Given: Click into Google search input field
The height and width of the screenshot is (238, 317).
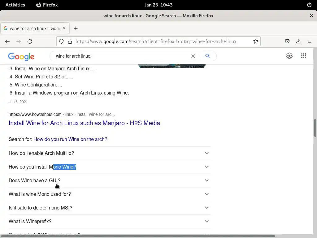Looking at the screenshot, I should 121,56.
